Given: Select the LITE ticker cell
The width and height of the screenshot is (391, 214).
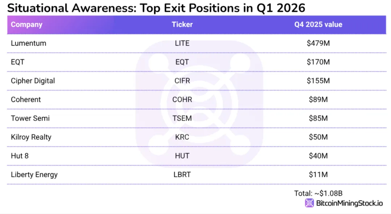Looking at the screenshot, I should 182,43.
